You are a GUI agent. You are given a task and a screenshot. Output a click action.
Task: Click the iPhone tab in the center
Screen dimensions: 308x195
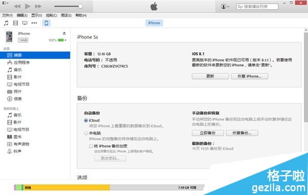pyautogui.click(x=154, y=23)
